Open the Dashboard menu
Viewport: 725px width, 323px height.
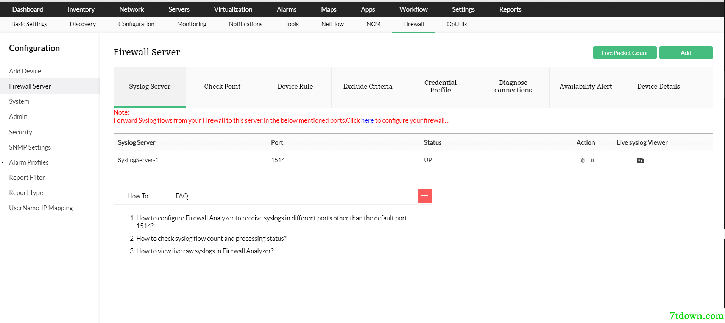[28, 9]
